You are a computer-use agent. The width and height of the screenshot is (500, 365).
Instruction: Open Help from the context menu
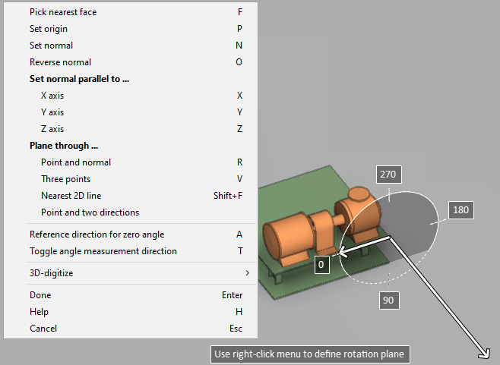point(39,312)
